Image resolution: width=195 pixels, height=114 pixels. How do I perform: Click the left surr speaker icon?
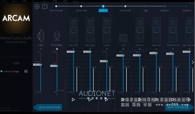[140, 30]
